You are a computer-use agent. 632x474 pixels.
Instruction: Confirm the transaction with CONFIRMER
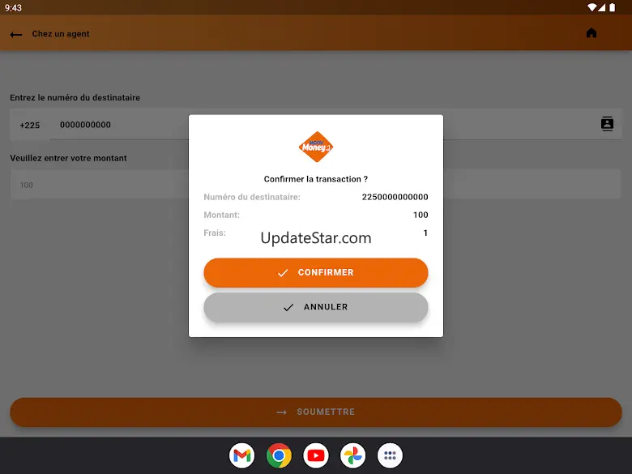coord(316,272)
